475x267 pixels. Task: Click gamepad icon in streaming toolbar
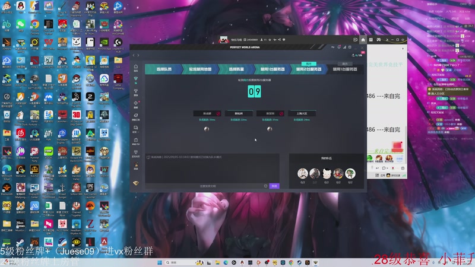[379, 40]
